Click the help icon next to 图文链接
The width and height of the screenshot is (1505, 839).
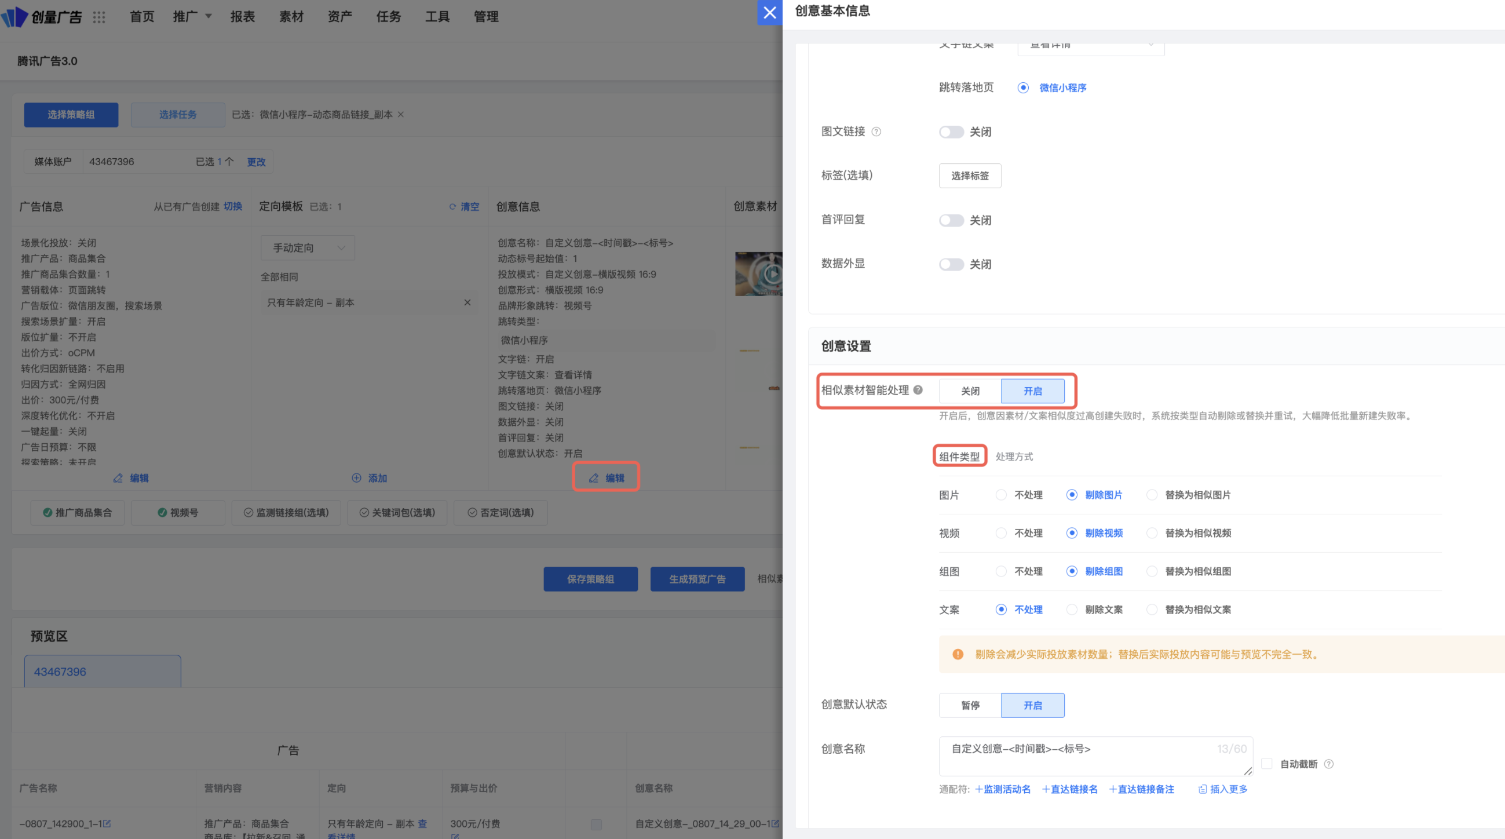(x=876, y=132)
